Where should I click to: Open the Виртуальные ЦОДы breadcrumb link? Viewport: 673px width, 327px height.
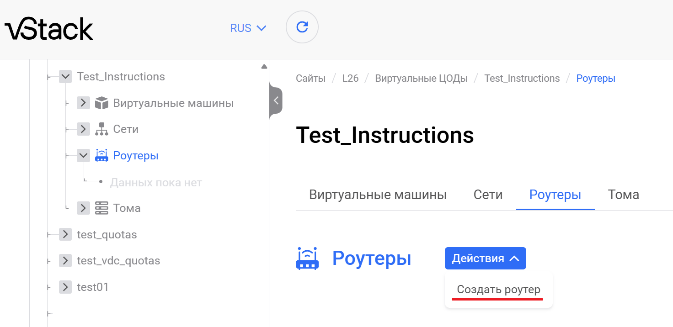point(421,79)
